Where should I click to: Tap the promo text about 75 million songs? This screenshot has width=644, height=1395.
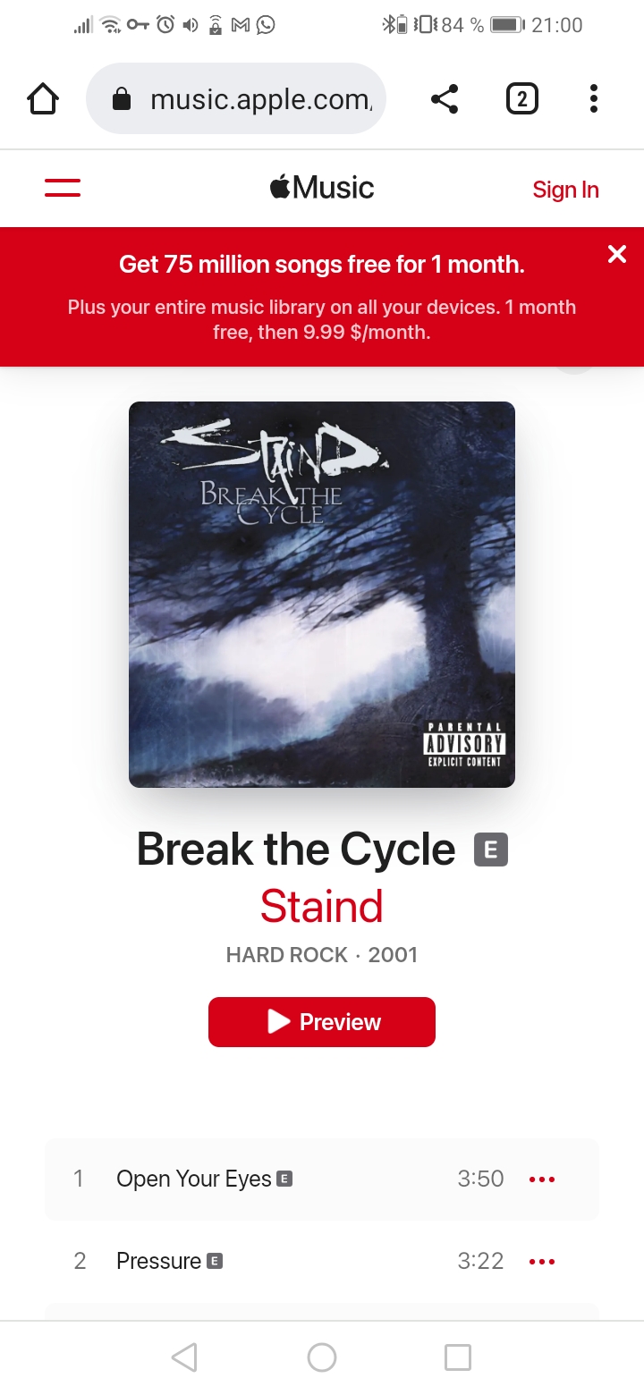322,265
